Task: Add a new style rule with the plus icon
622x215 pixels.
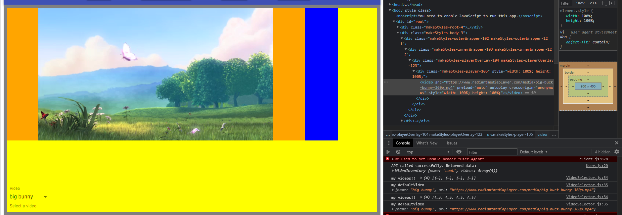Action: 603,3
